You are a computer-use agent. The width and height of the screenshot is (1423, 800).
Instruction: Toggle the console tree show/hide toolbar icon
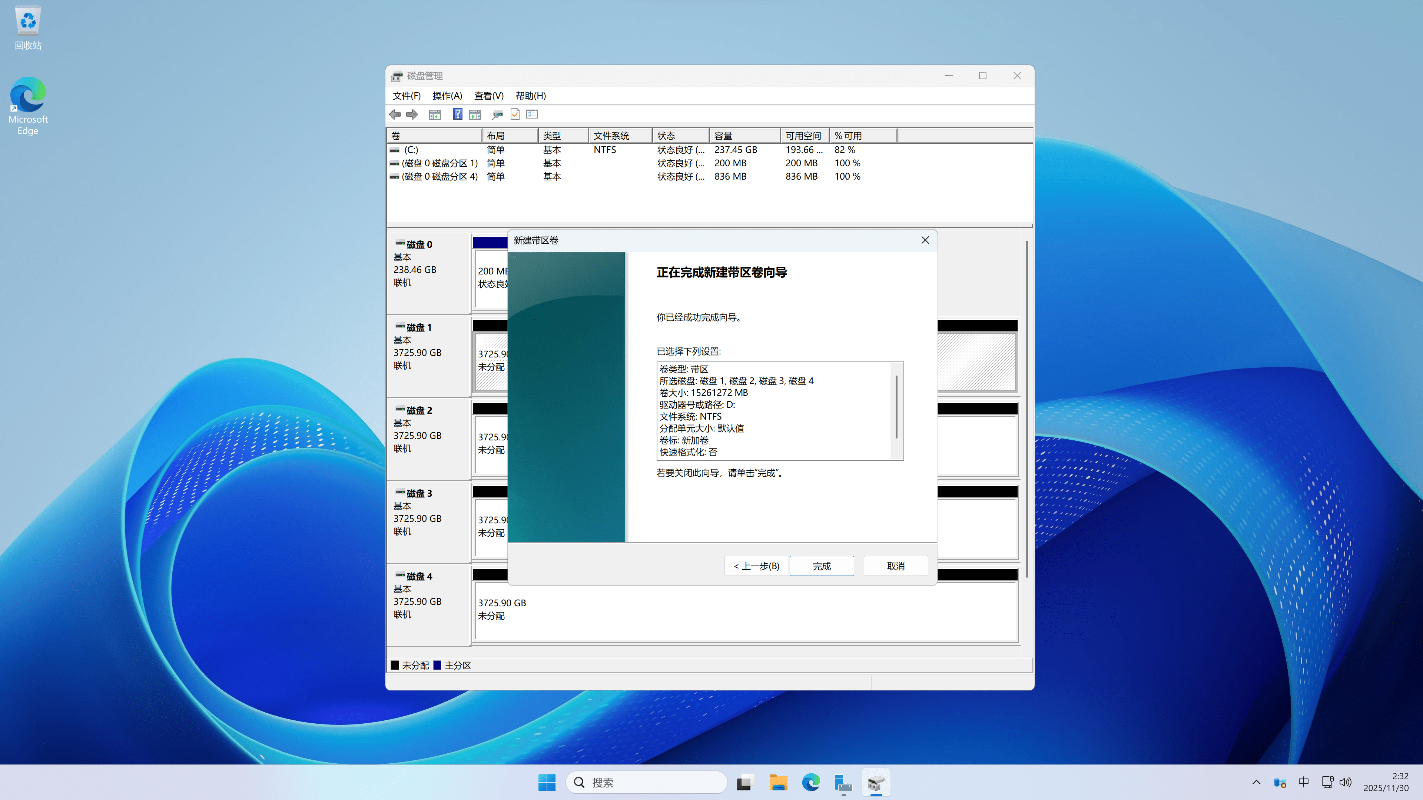coord(435,114)
